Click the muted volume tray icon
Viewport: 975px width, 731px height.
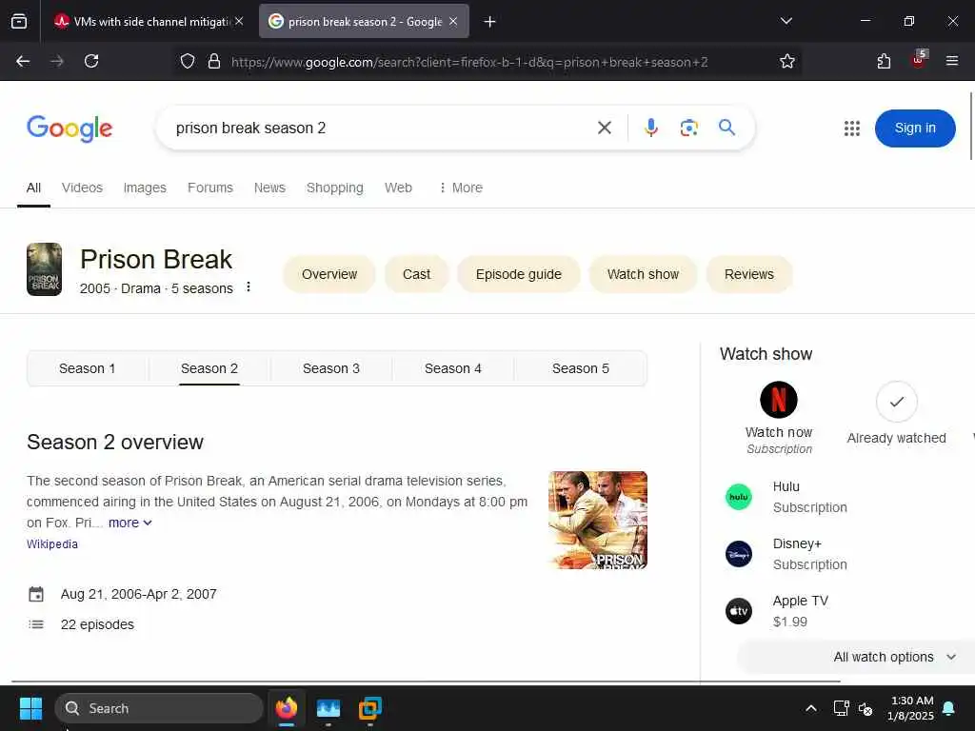tap(866, 708)
